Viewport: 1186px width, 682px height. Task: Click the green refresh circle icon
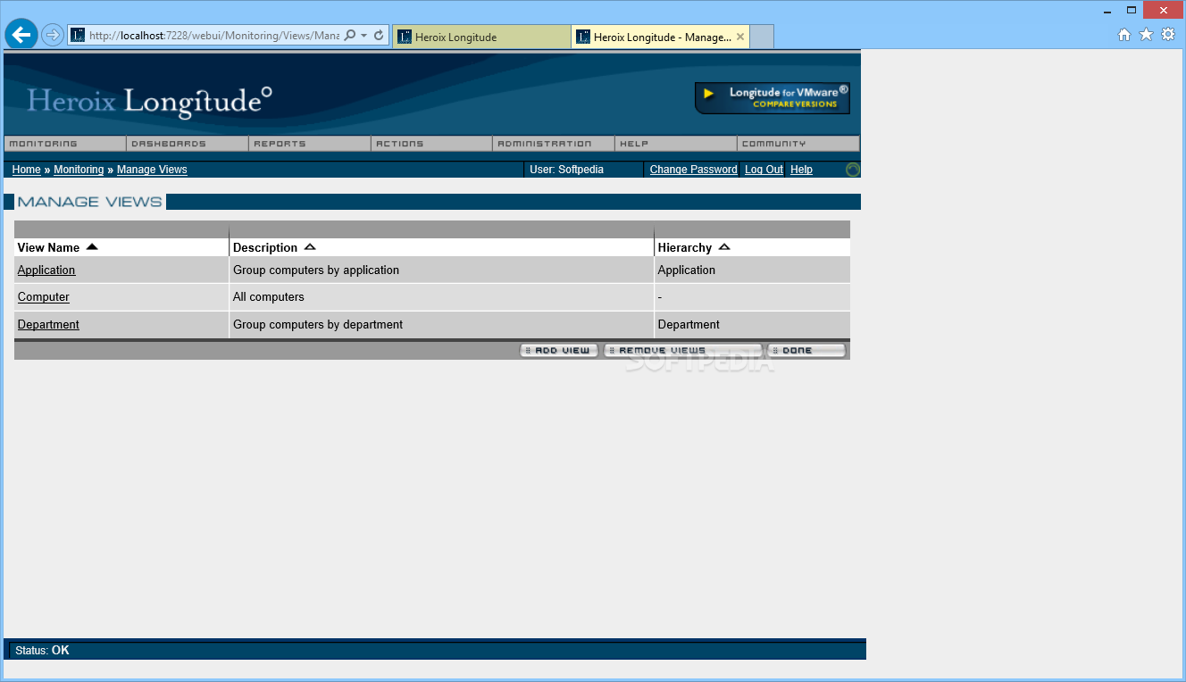(853, 170)
